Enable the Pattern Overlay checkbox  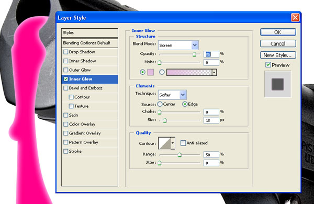tap(66, 142)
